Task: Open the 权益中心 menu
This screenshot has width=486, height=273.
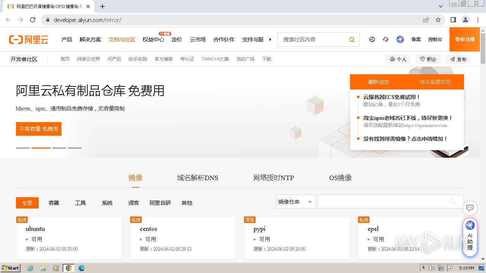Action: (x=153, y=39)
